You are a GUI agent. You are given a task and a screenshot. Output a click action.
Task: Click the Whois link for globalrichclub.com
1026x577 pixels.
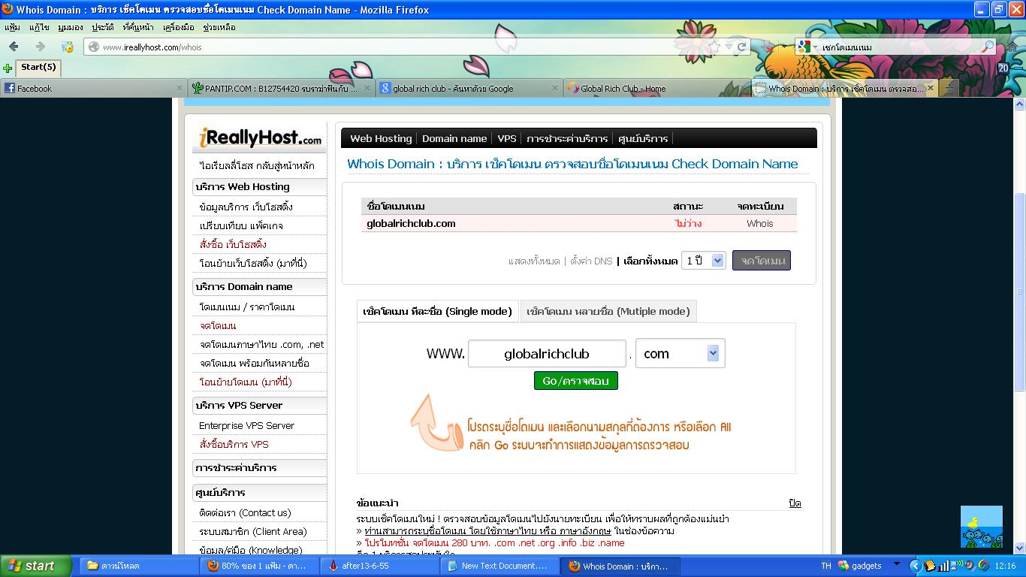coord(760,223)
